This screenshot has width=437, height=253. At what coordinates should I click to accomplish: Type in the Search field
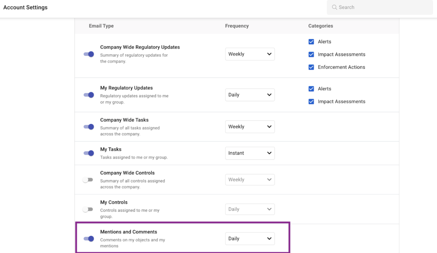point(382,7)
